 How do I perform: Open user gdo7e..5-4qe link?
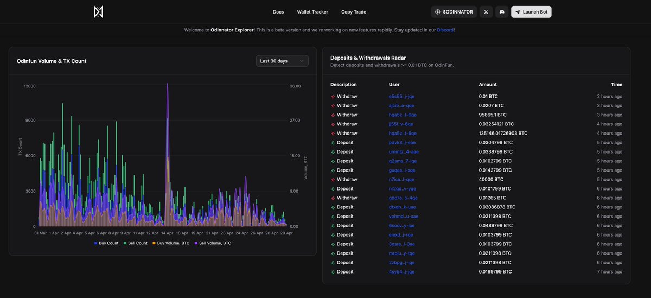coord(403,198)
